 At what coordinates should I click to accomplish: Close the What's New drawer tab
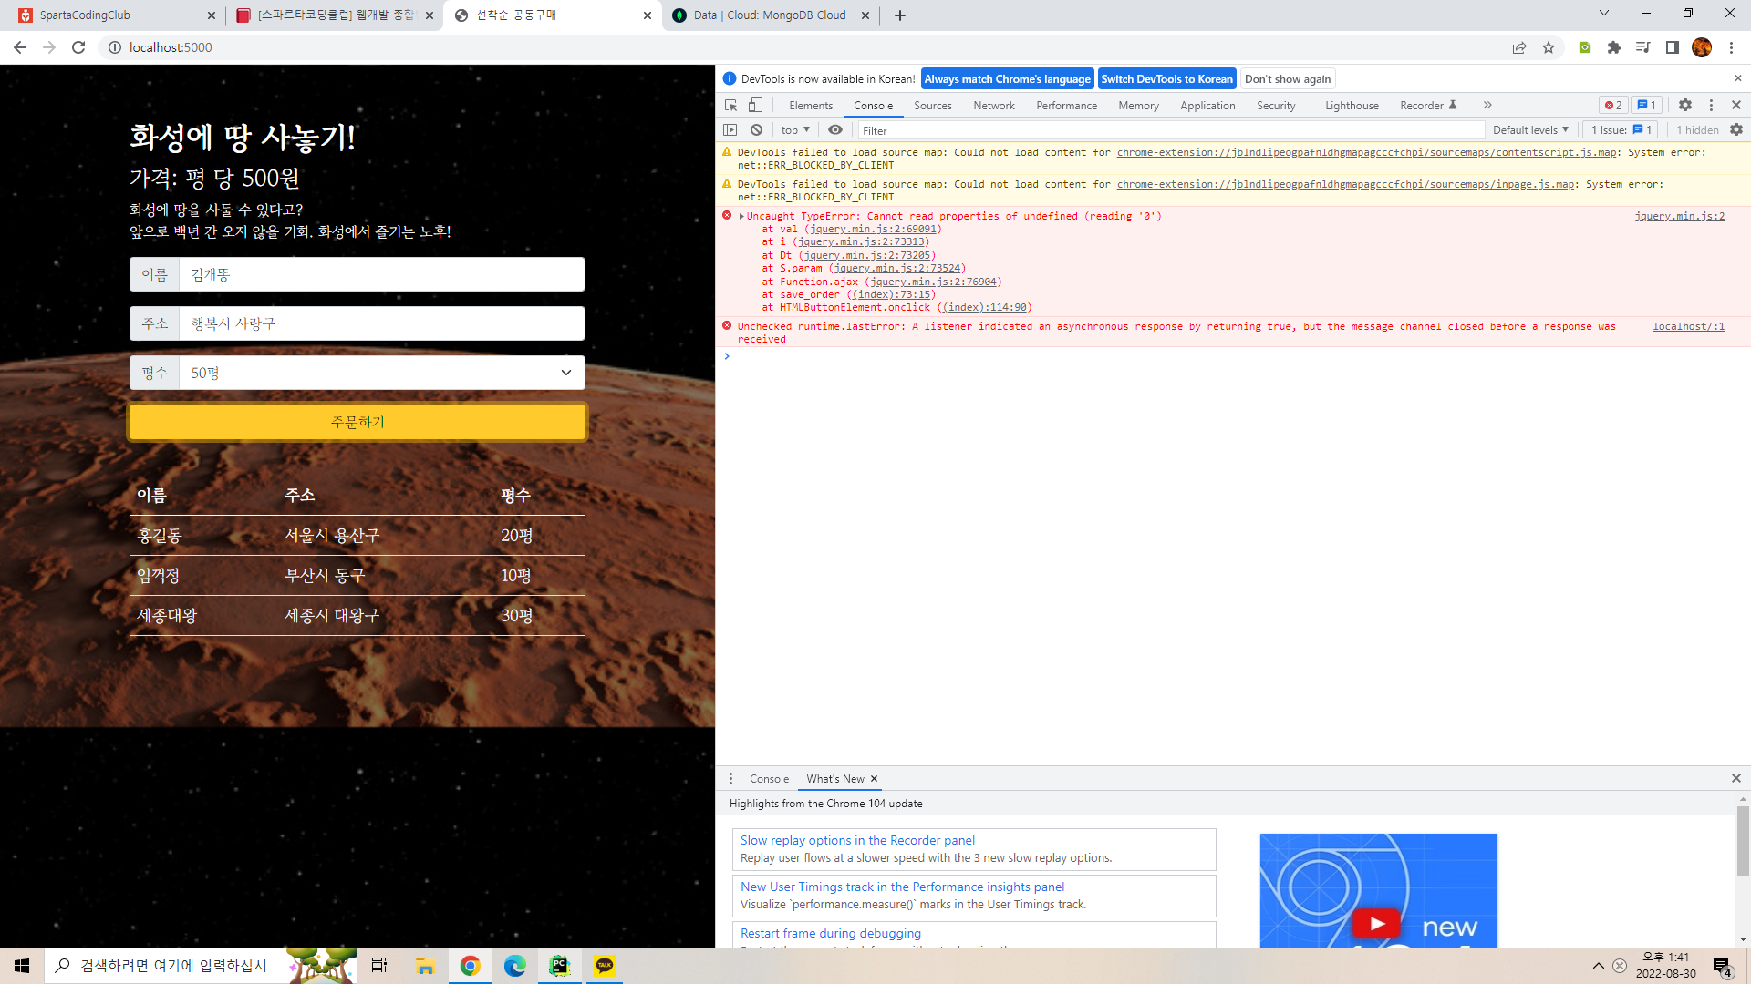(874, 779)
